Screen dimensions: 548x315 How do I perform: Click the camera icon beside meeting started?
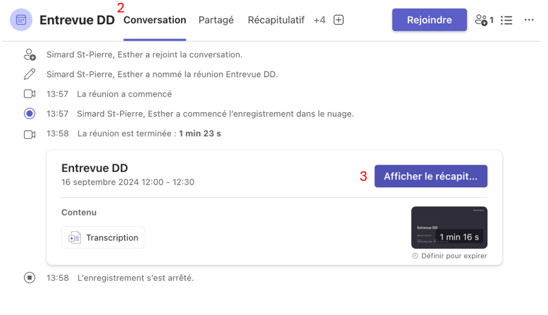coord(30,94)
